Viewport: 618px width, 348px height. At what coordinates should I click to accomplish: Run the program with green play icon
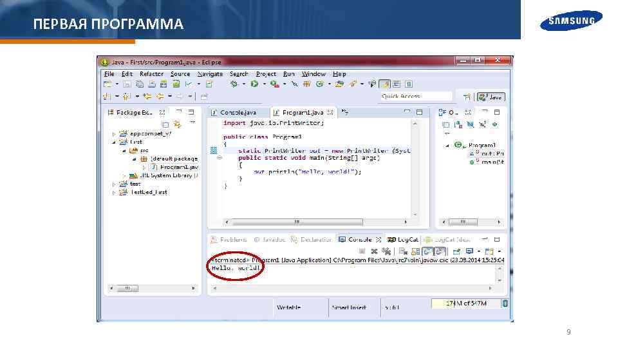pyautogui.click(x=255, y=84)
